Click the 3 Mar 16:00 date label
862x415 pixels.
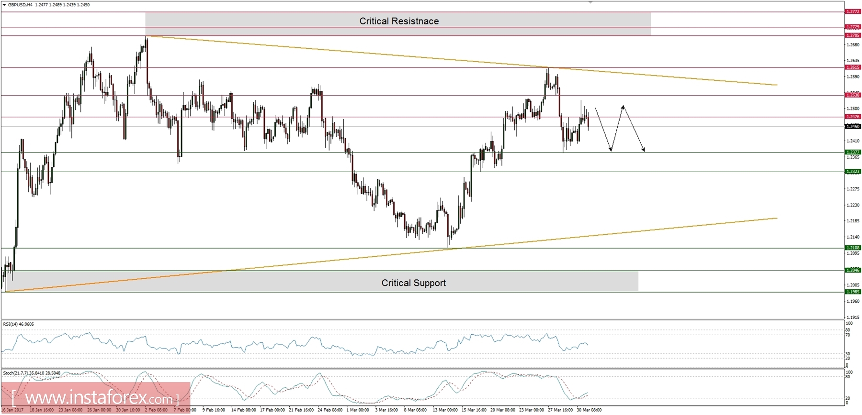pos(386,410)
